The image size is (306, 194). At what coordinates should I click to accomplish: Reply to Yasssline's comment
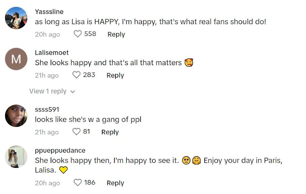tap(116, 34)
